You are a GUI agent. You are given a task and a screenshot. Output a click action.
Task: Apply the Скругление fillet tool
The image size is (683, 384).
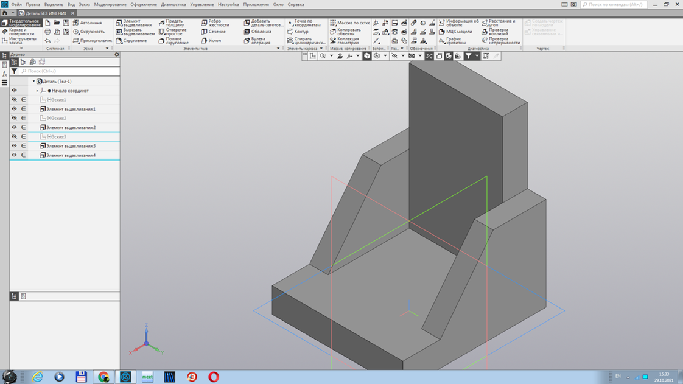[131, 41]
